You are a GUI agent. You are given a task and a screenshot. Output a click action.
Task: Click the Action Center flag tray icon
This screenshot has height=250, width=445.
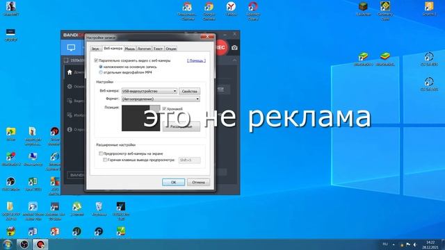coord(408,244)
